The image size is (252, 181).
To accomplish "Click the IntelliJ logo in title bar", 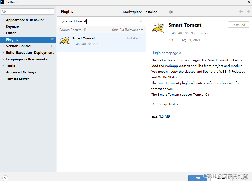I will coord(2,2).
